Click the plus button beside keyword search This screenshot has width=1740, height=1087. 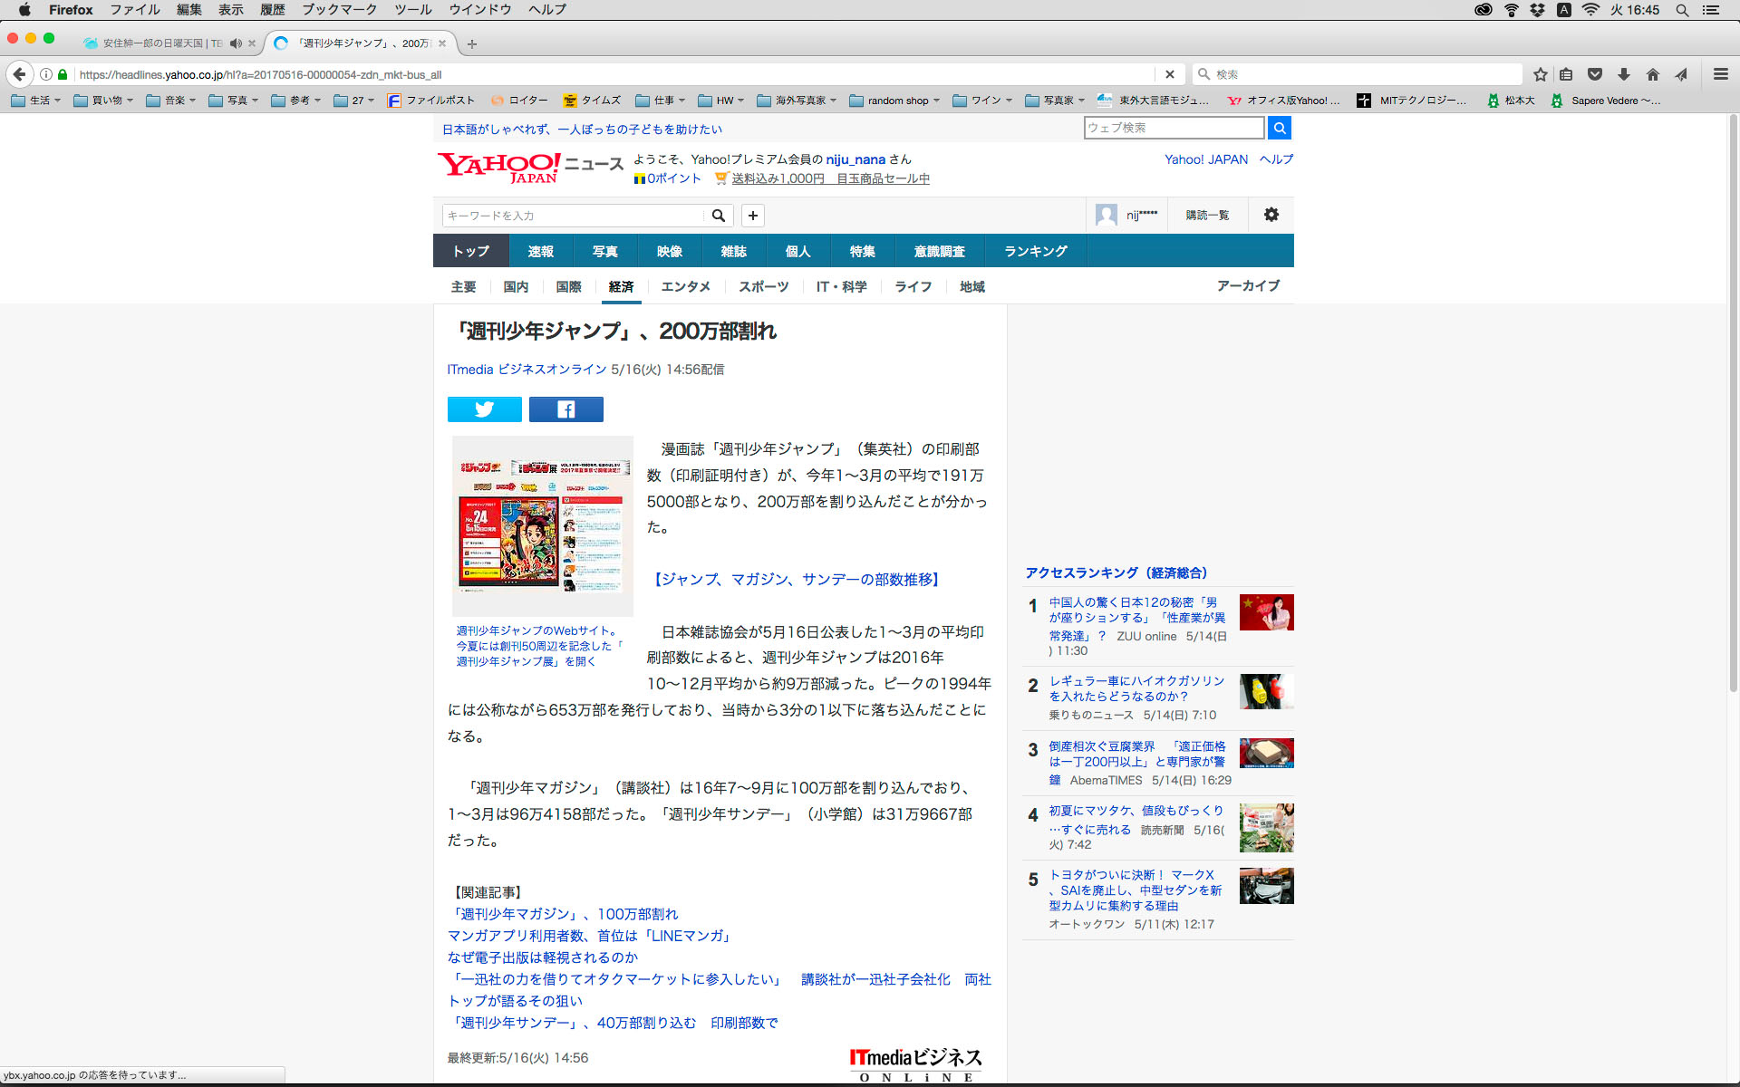tap(752, 216)
